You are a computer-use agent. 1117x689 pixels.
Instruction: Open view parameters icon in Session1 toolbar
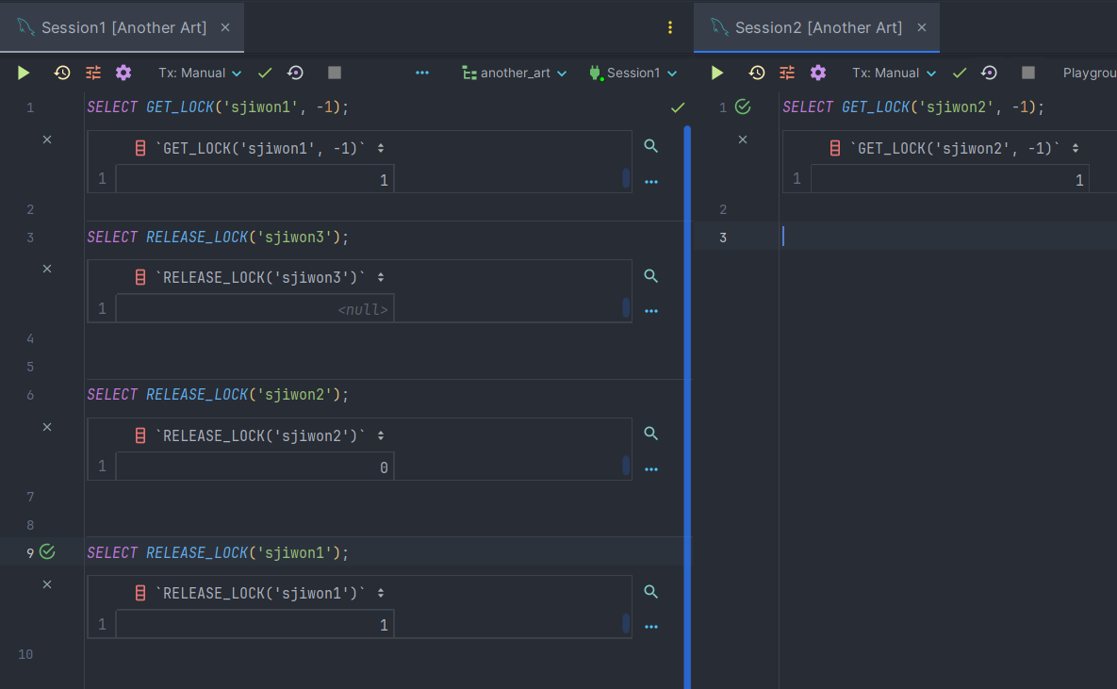point(93,73)
